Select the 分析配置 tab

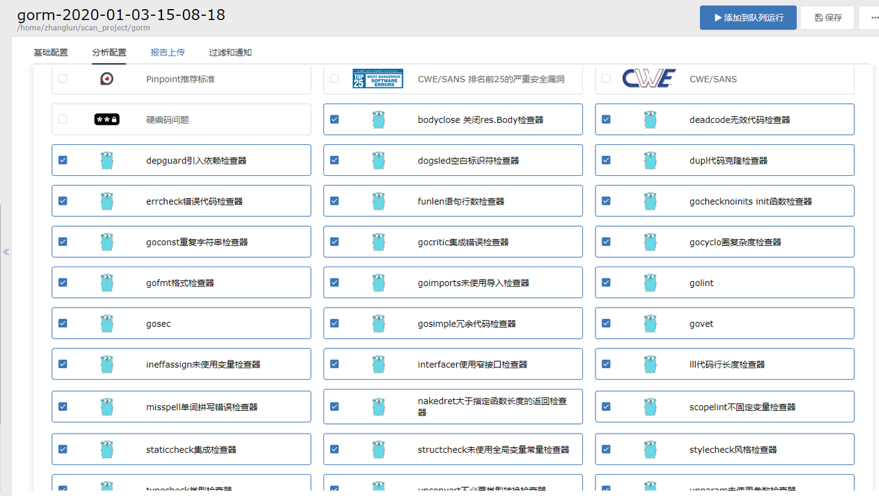(x=109, y=52)
